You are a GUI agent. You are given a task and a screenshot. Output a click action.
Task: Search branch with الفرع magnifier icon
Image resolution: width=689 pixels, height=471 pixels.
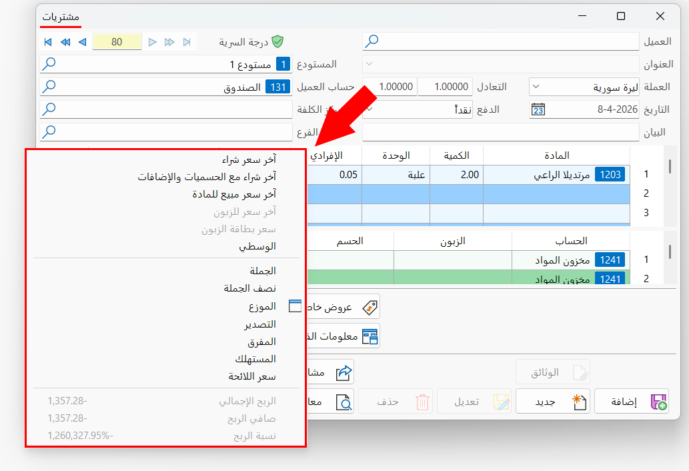pyautogui.click(x=49, y=132)
